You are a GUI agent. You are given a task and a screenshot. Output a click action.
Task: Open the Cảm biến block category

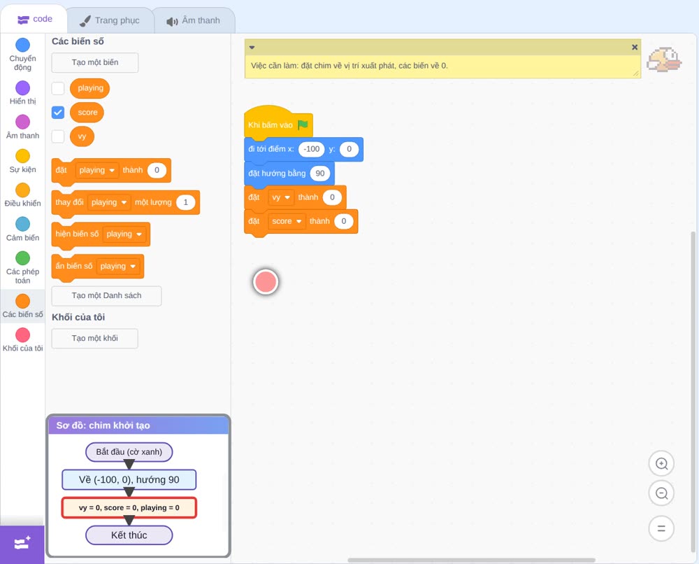click(22, 230)
